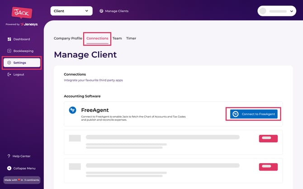
Task: Click the Powered by text
Action: point(13,24)
